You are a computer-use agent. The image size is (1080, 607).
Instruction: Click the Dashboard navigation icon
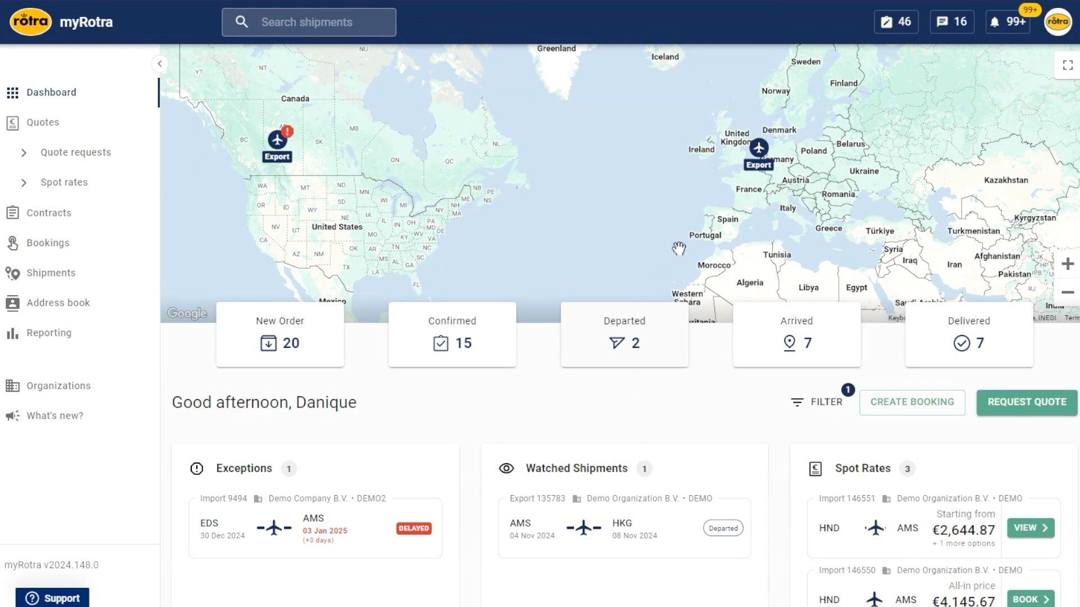tap(12, 92)
